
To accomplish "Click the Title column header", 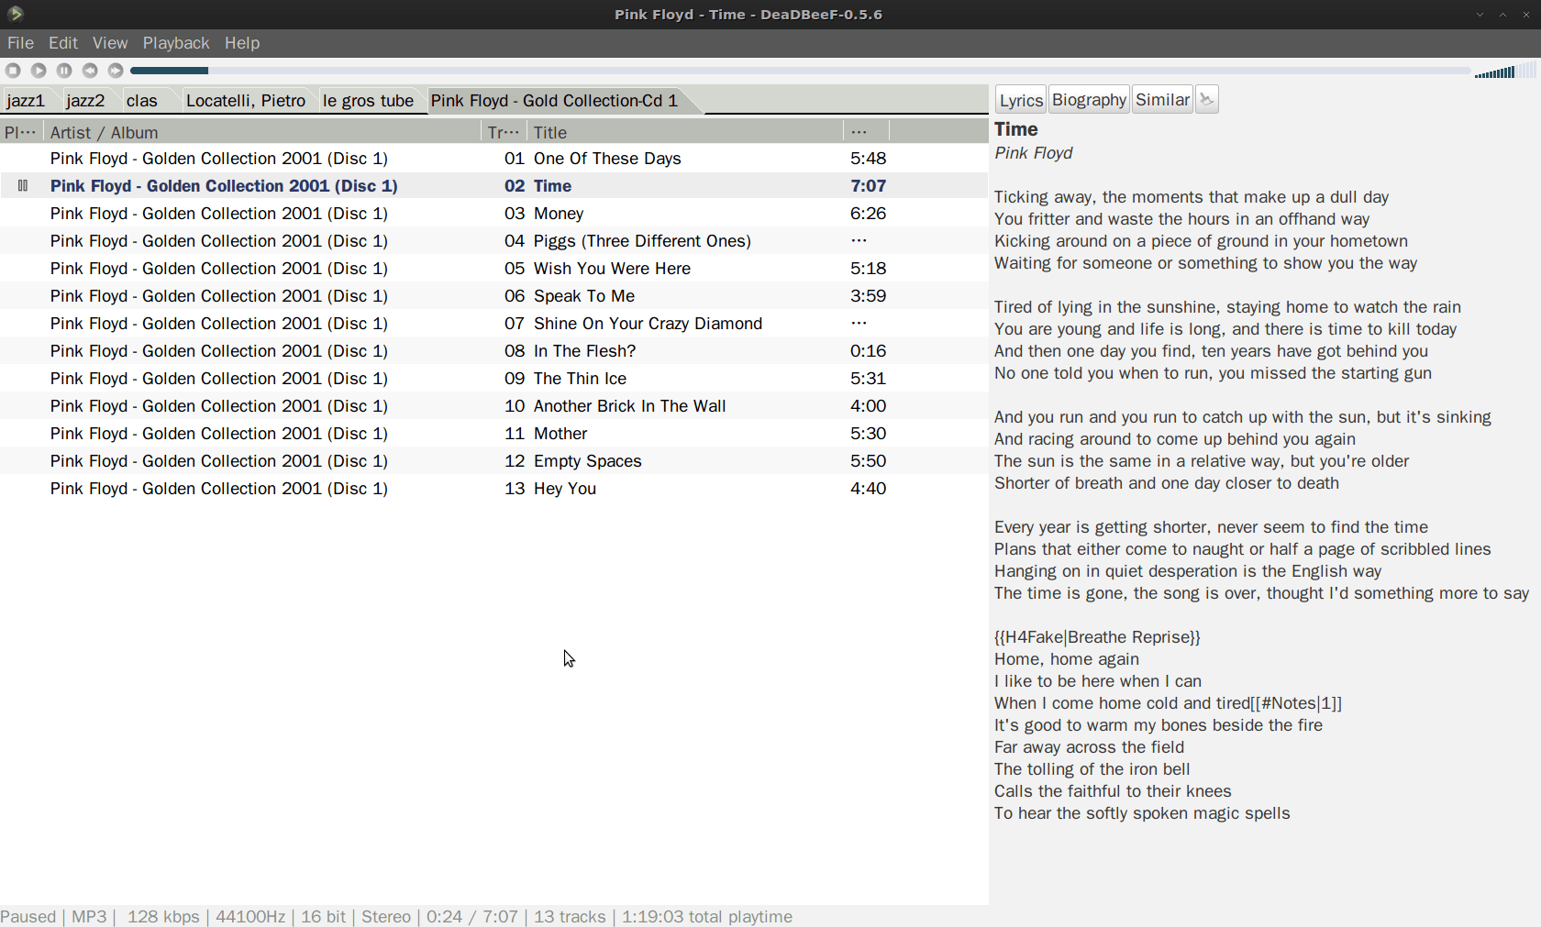I will (x=684, y=132).
